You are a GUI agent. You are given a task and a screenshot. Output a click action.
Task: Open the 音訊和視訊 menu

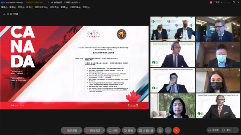point(41,7)
